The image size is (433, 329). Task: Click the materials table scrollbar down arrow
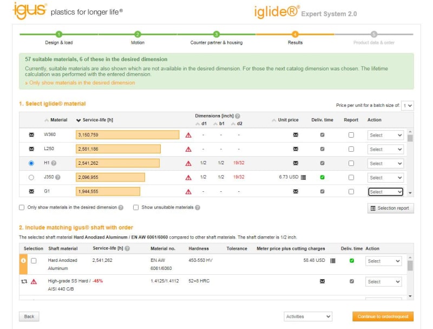(x=410, y=193)
